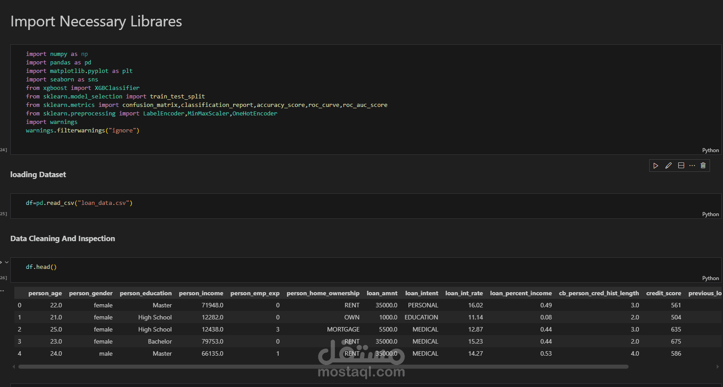Click the person_education column header

146,293
